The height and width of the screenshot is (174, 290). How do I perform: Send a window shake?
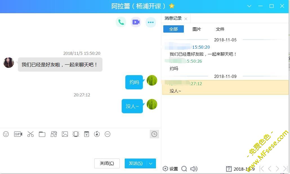(76, 134)
